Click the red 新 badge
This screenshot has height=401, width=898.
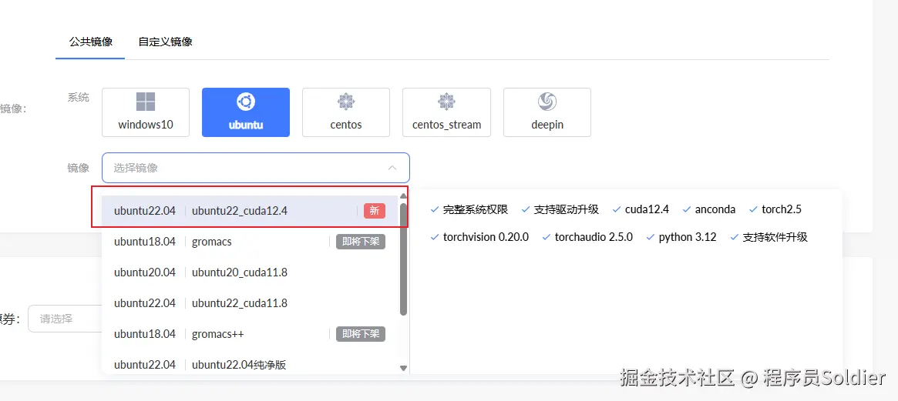pyautogui.click(x=375, y=211)
